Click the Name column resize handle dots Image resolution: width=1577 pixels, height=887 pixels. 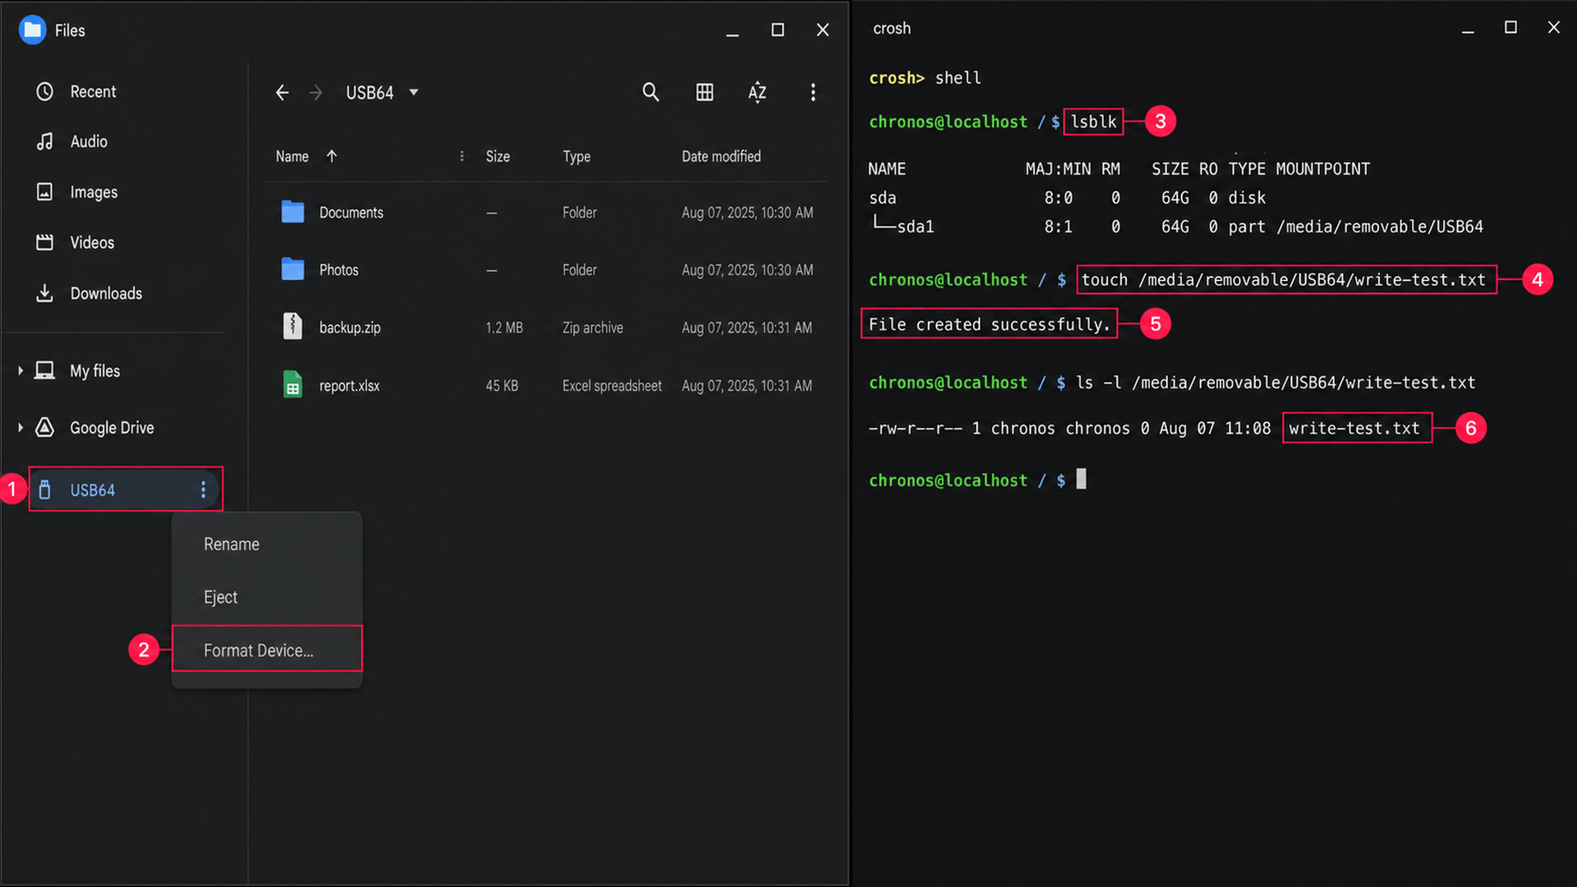[x=462, y=156]
